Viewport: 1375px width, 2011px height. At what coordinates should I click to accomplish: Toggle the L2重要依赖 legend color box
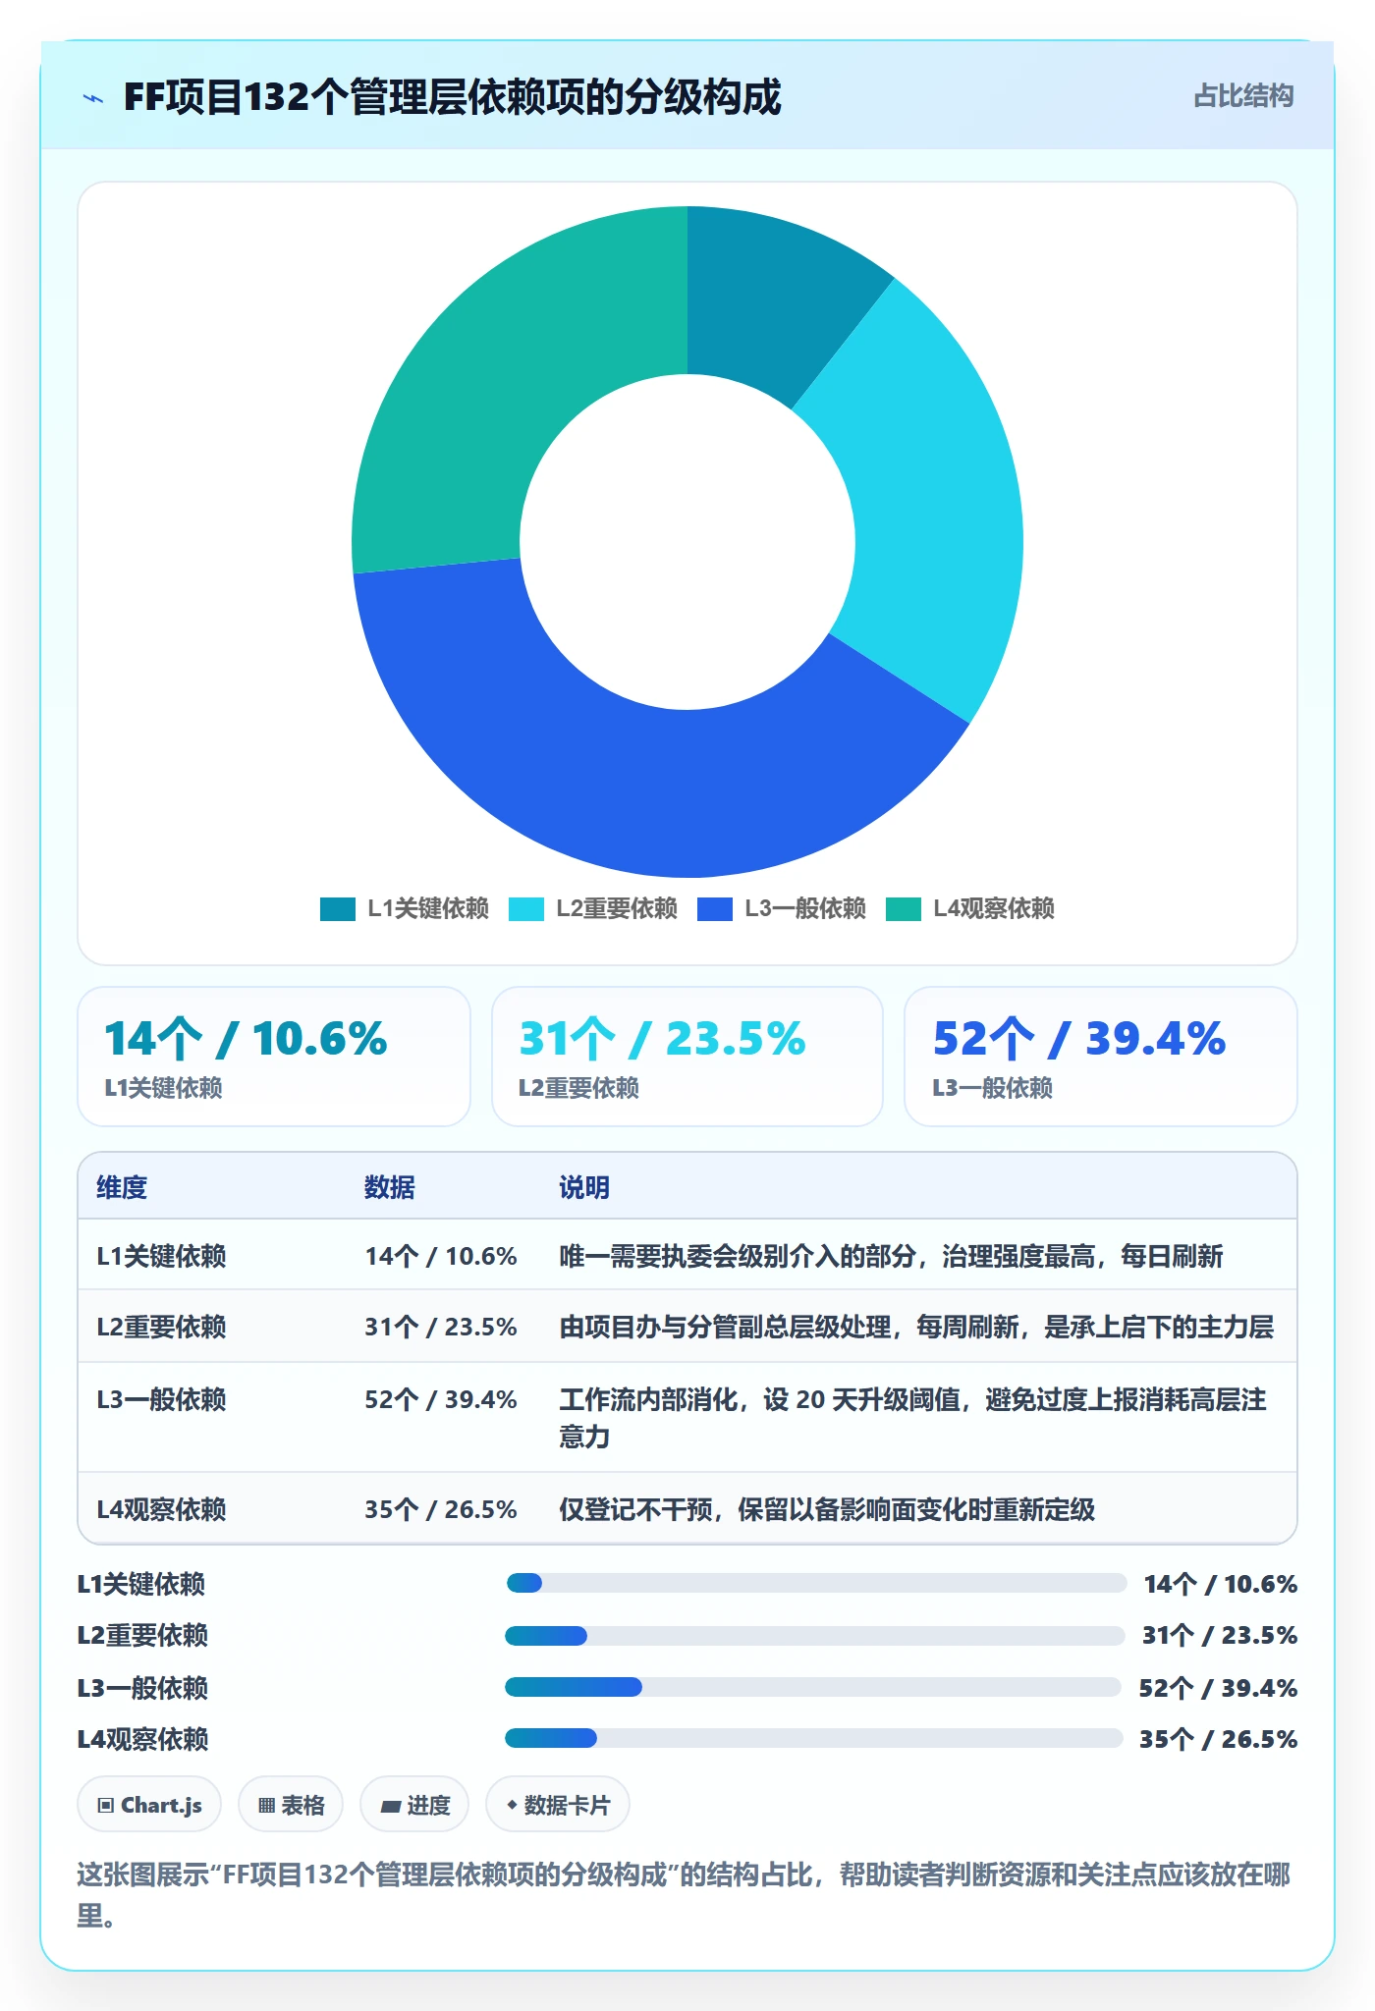click(525, 909)
